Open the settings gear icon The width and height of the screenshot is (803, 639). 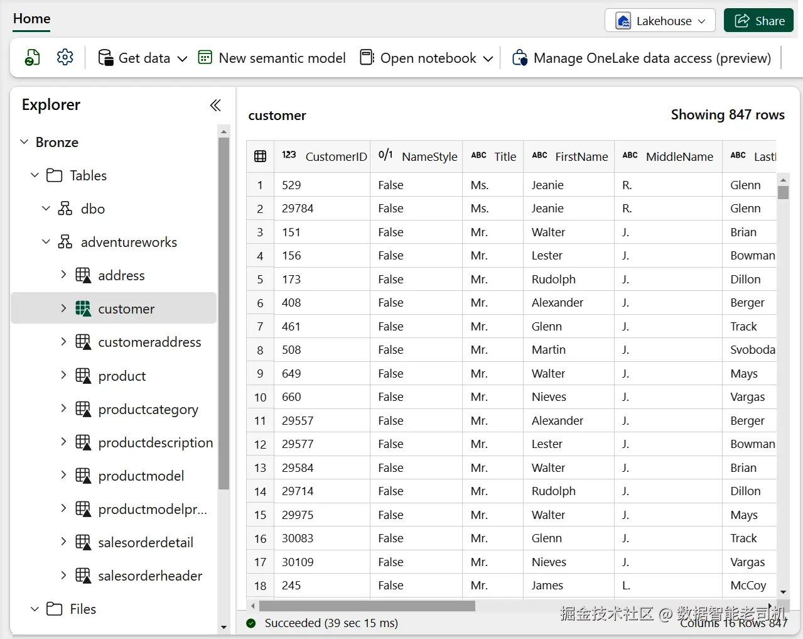point(65,58)
